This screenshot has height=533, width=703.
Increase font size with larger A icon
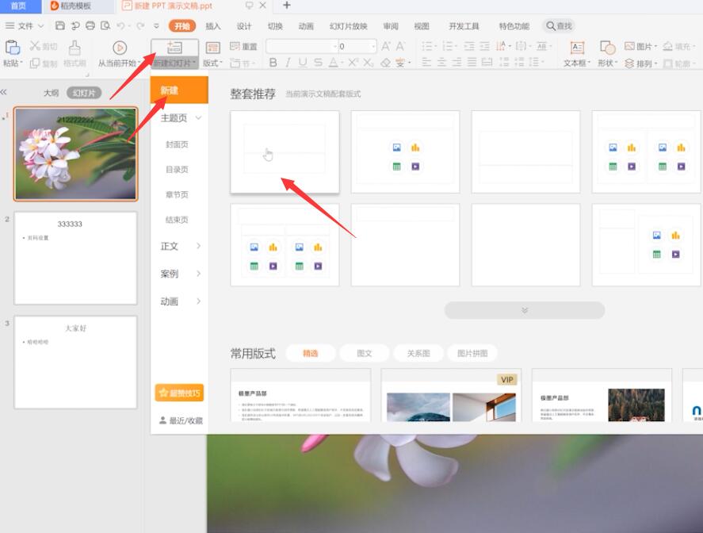386,46
